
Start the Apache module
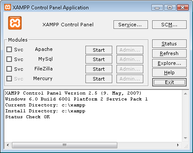tap(99, 50)
